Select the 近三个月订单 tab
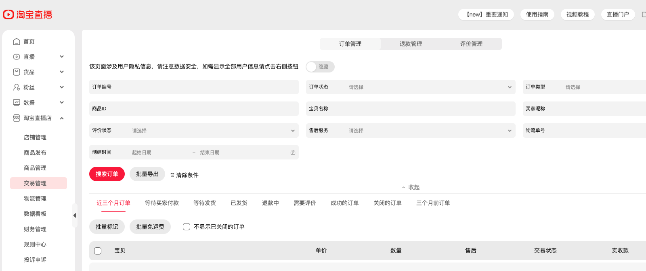This screenshot has height=271, width=646. pyautogui.click(x=113, y=203)
